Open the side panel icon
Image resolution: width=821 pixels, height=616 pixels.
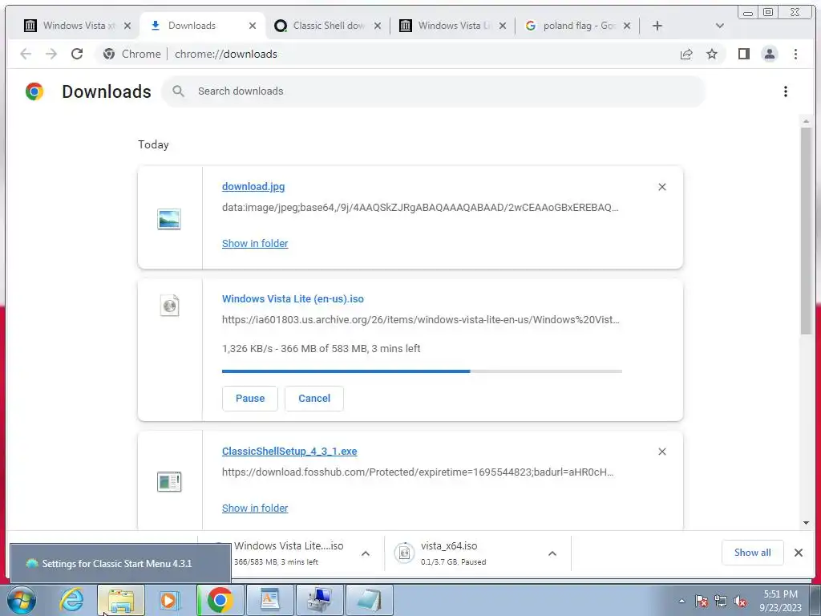click(x=743, y=54)
